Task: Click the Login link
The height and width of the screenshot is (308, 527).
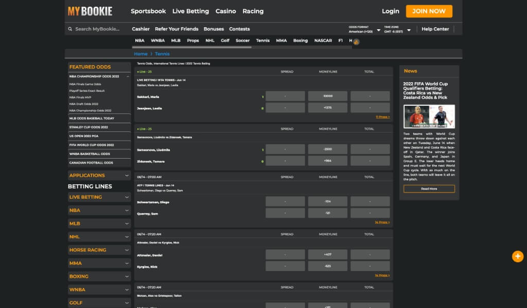Action: (x=391, y=11)
